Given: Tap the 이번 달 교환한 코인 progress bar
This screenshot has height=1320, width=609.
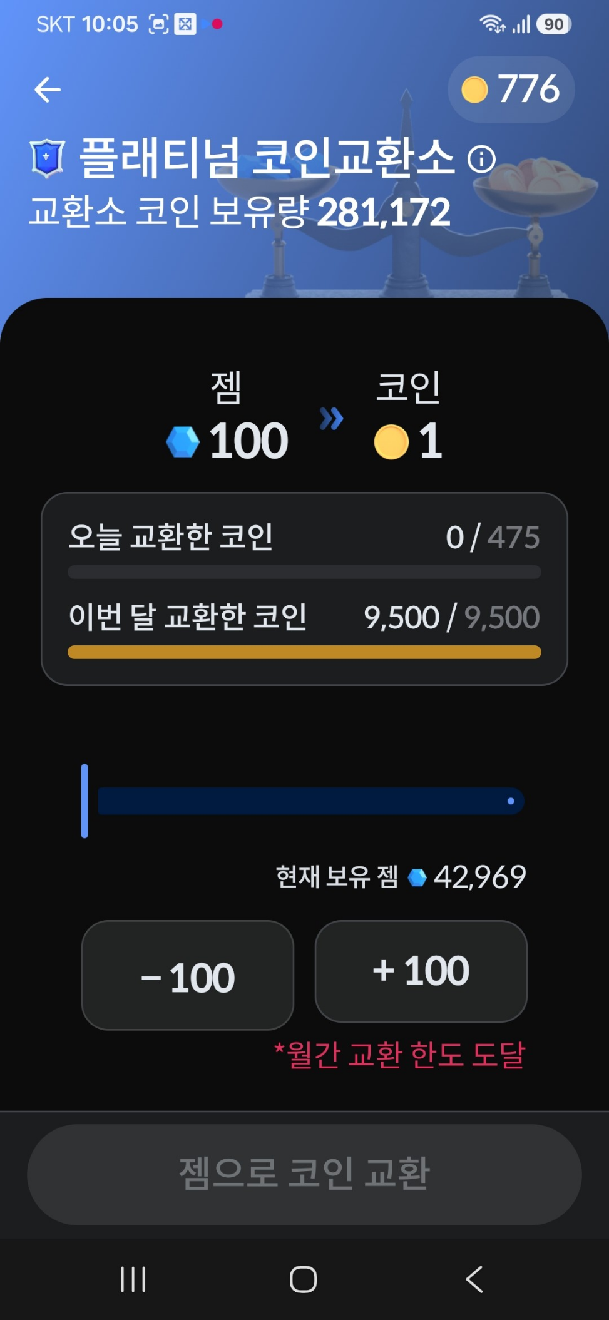Looking at the screenshot, I should tap(304, 652).
